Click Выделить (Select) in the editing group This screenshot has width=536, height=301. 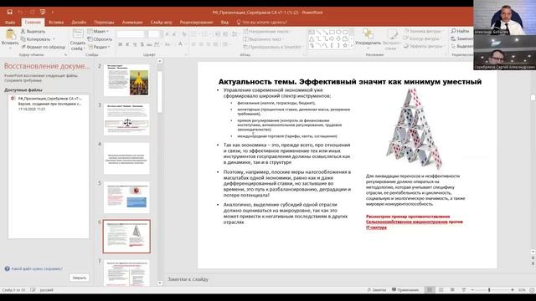click(462, 46)
